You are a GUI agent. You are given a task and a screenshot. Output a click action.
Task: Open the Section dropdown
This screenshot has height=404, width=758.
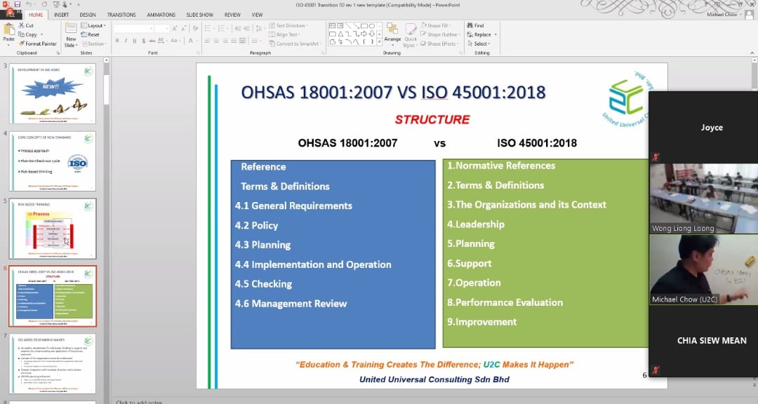click(x=93, y=43)
